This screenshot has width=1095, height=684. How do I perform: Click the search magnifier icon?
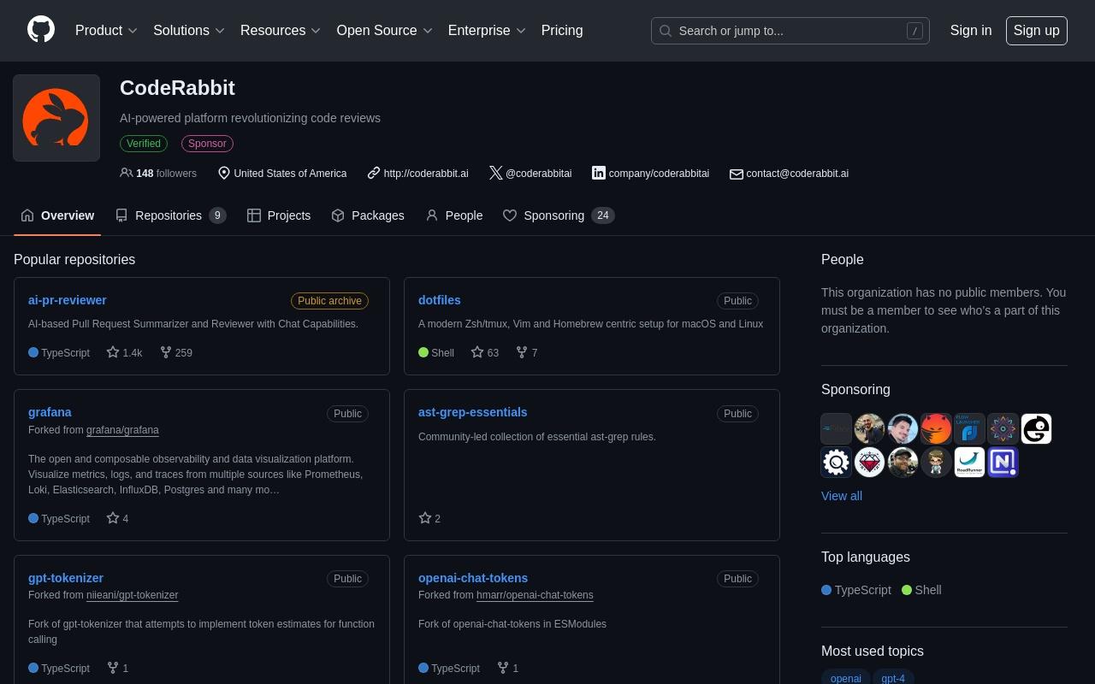click(x=666, y=31)
